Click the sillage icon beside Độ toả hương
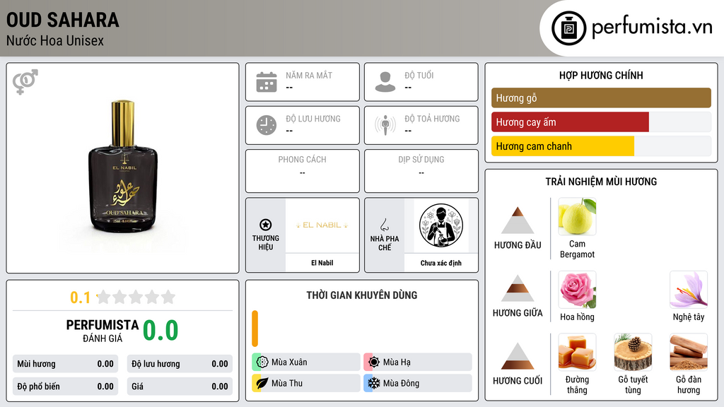The width and height of the screenshot is (724, 407). pos(385,125)
